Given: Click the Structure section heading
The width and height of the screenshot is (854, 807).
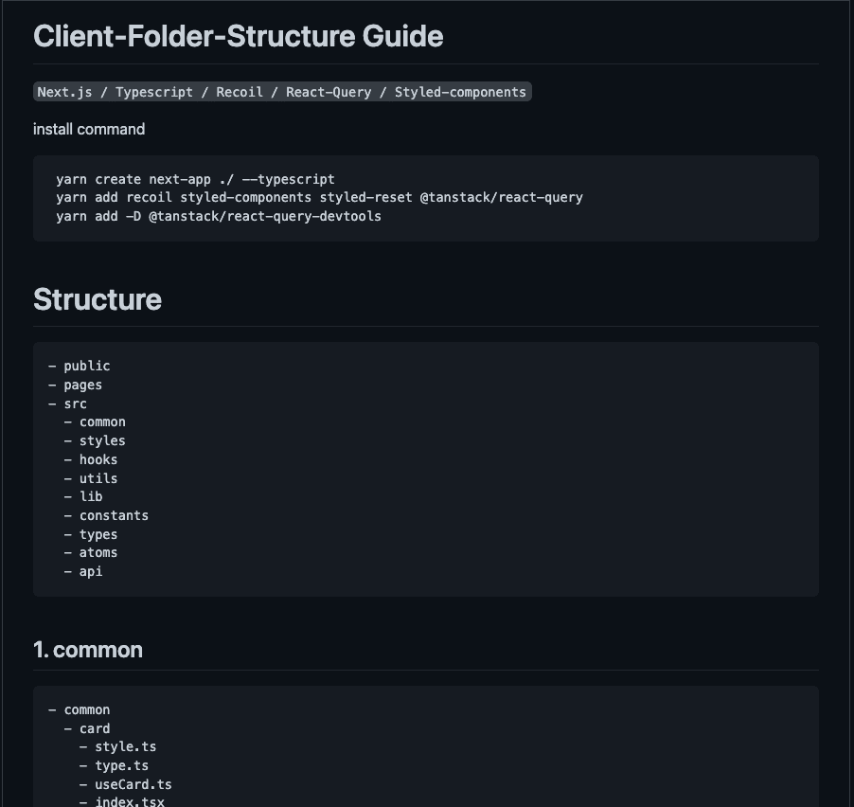Looking at the screenshot, I should (98, 299).
